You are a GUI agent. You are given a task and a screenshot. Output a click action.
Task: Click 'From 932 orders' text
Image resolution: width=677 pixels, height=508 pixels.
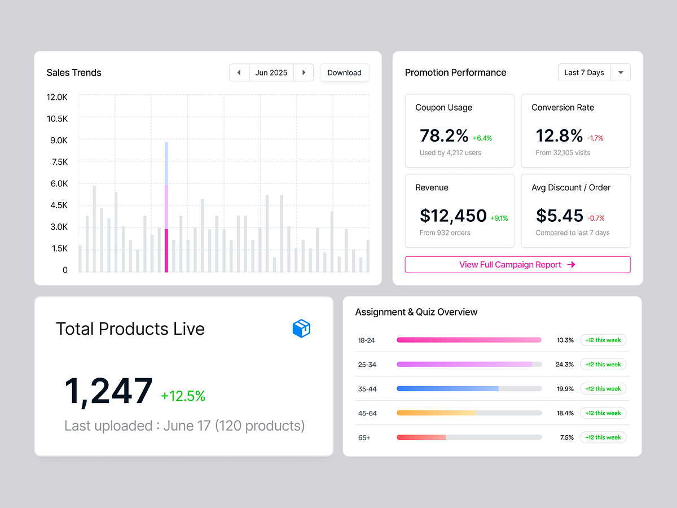[x=445, y=233]
